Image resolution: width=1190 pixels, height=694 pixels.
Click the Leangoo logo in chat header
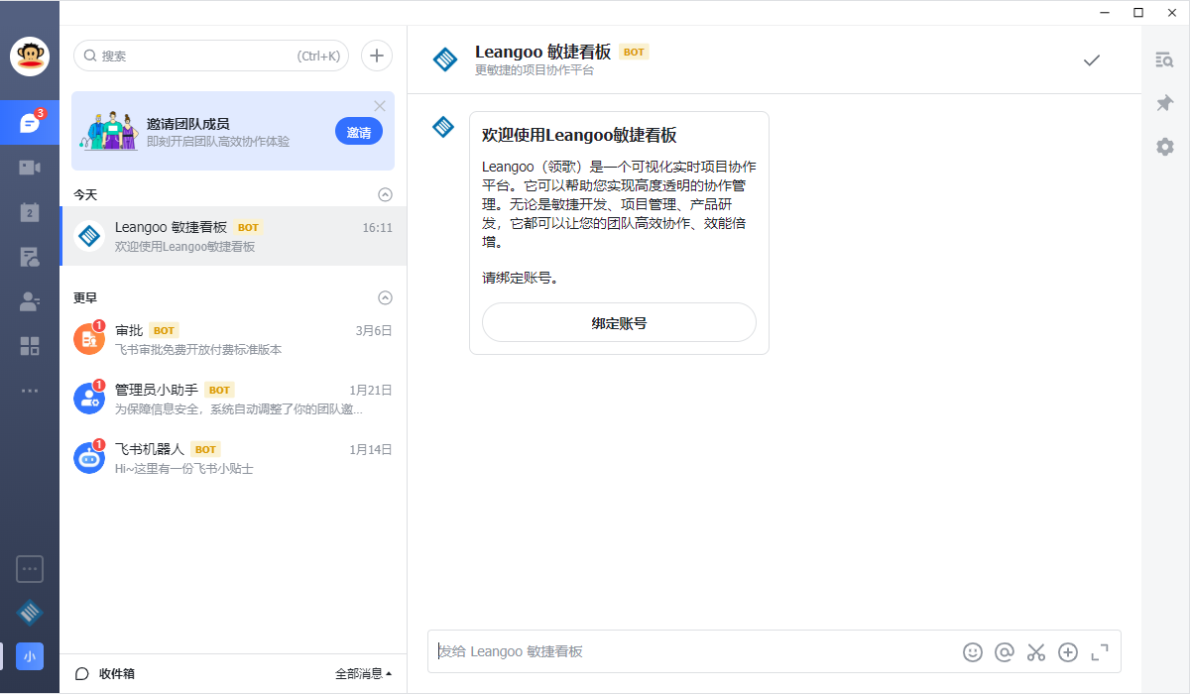point(445,59)
